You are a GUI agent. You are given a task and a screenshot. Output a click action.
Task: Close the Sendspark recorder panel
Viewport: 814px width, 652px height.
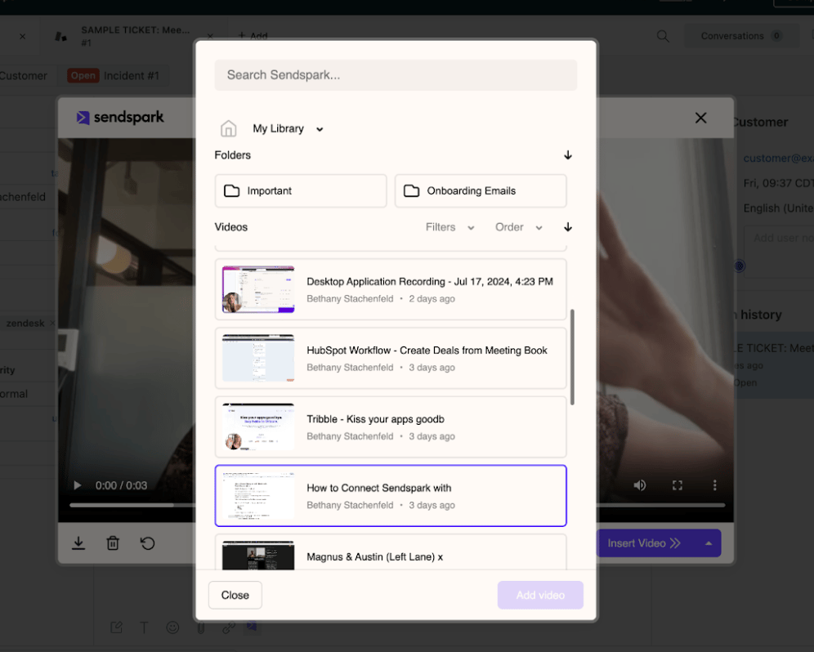click(x=701, y=118)
